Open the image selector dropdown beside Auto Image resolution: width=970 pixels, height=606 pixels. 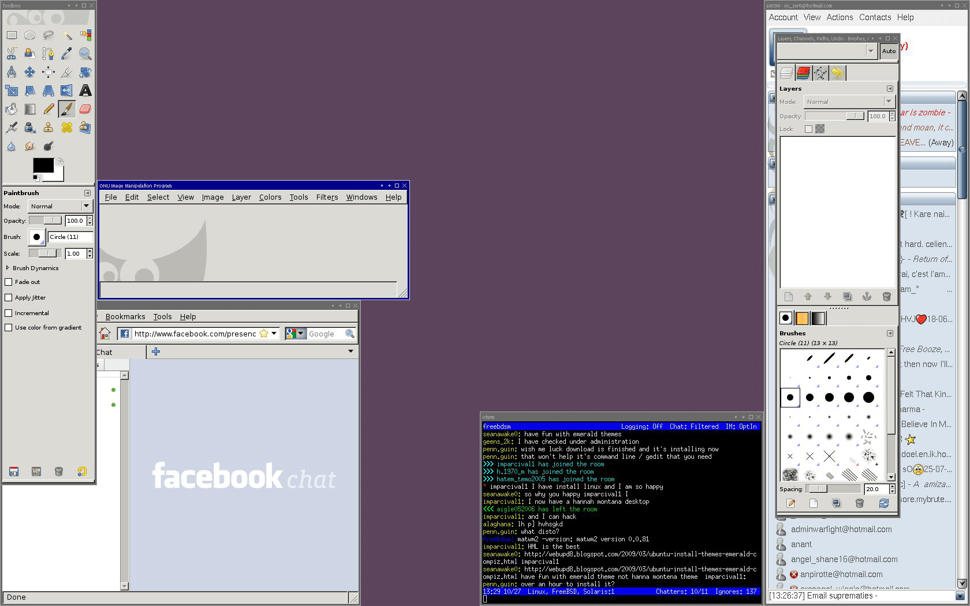(x=827, y=51)
